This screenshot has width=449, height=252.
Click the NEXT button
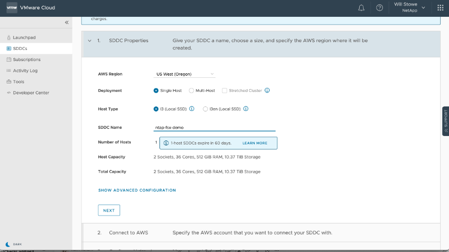coord(109,211)
